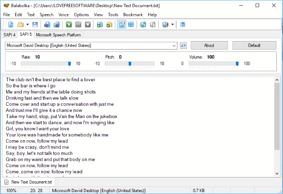Viewport: 283px width, 194px height.
Task: Click the Pitch slider handle
Action: pos(130,64)
